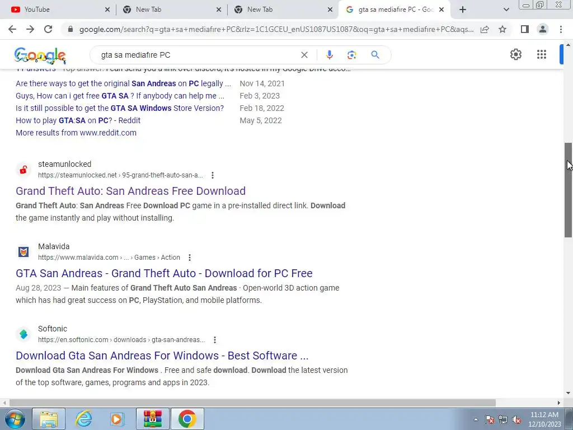This screenshot has width=573, height=430.
Task: Close the YouTube tab
Action: pyautogui.click(x=107, y=10)
